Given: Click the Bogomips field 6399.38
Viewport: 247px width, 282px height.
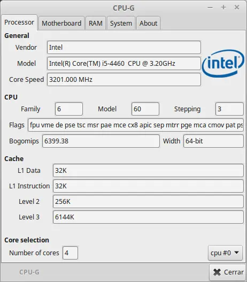Looking at the screenshot, I should (101, 141).
